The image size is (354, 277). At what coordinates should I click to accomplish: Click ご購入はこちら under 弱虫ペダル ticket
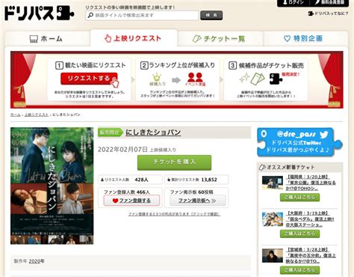(300, 234)
